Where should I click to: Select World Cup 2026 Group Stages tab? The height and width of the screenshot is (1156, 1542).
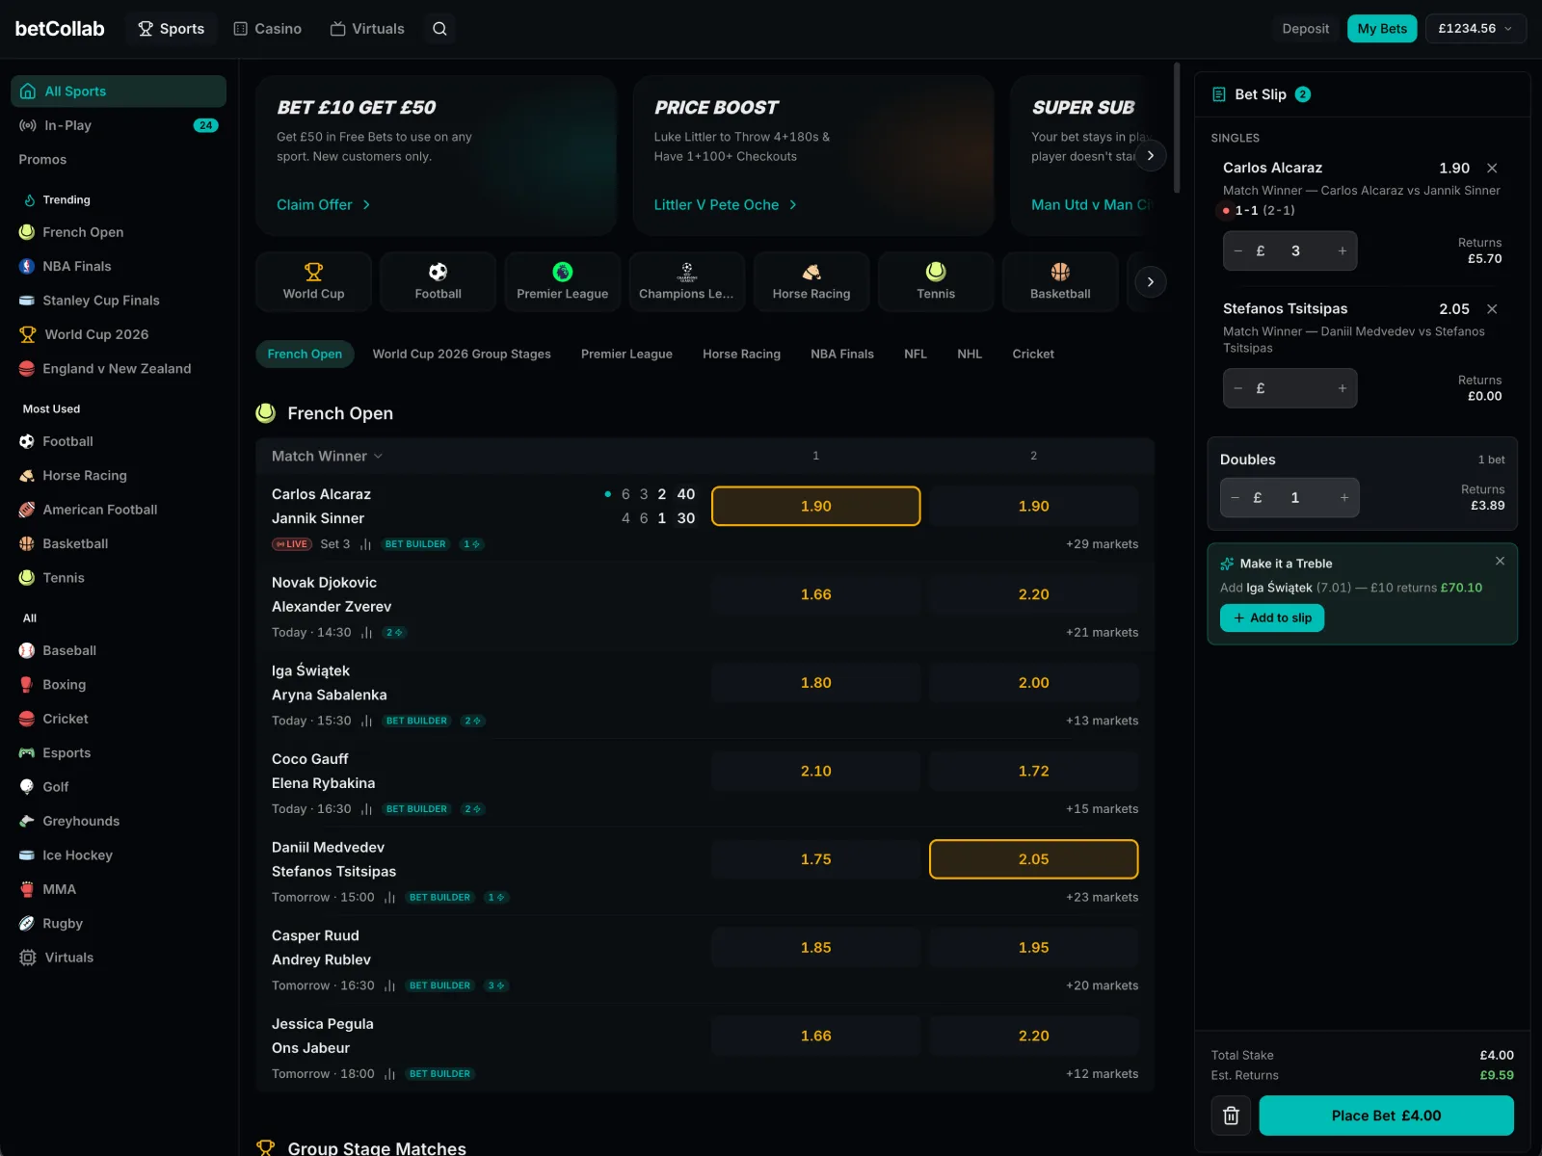[x=462, y=354]
